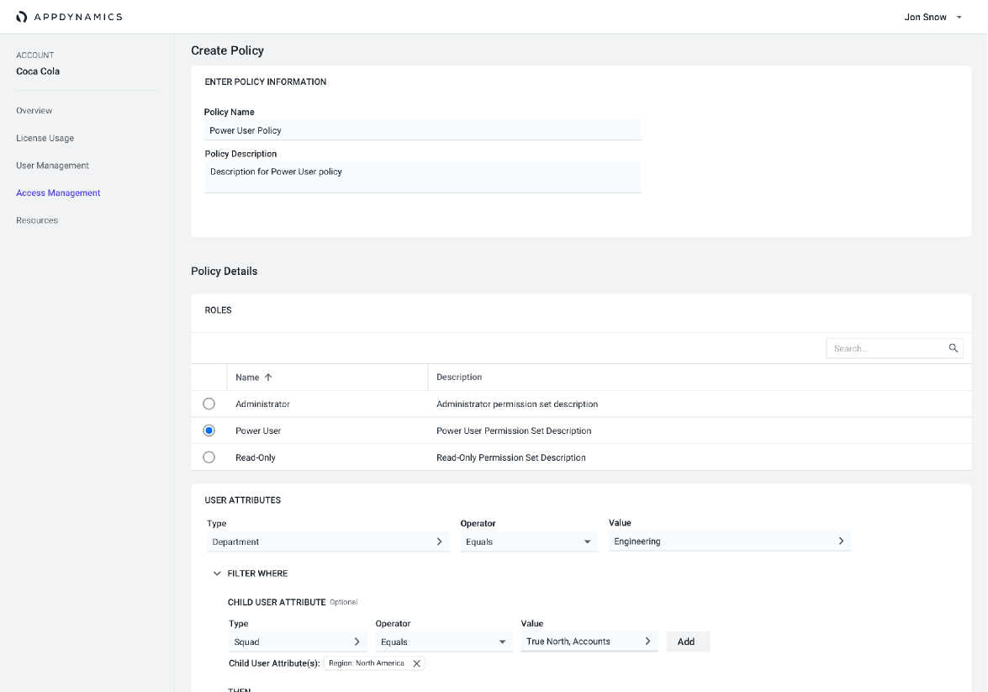This screenshot has height=692, width=988.
Task: Click the Power User role name
Action: click(257, 431)
